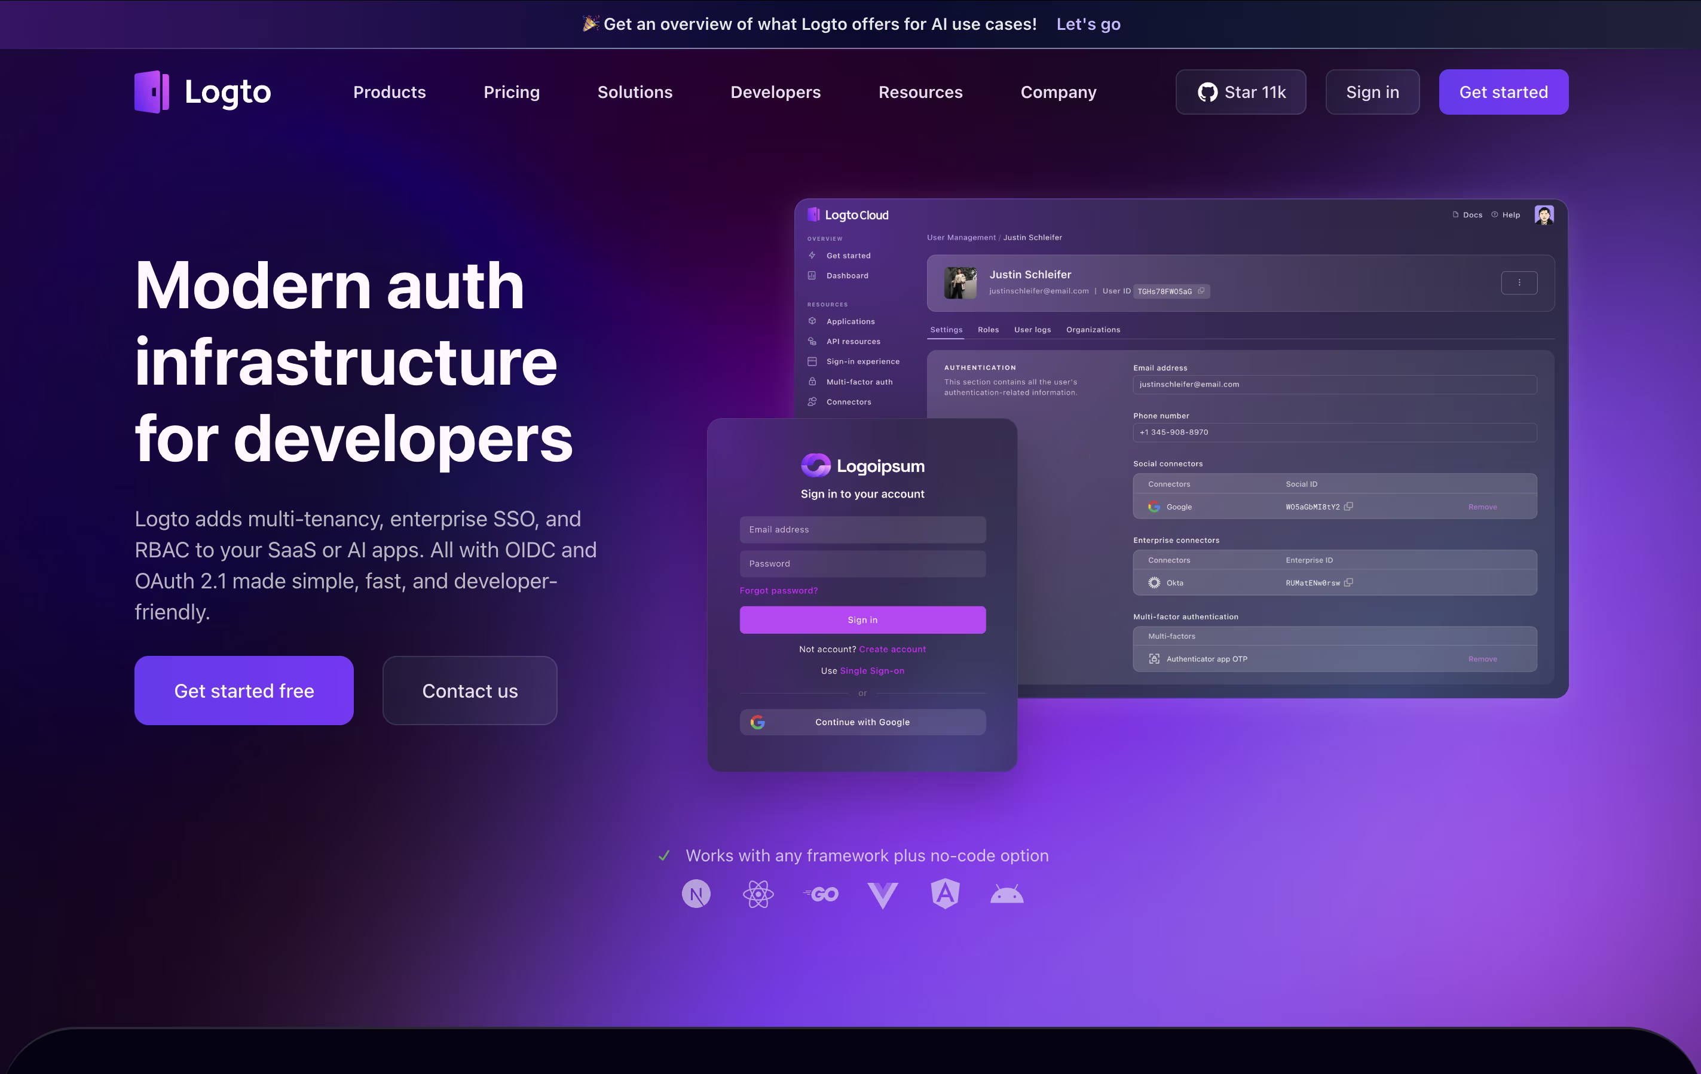Copy the User ID TGHs78FWO5aG
The width and height of the screenshot is (1701, 1074).
coord(1201,291)
